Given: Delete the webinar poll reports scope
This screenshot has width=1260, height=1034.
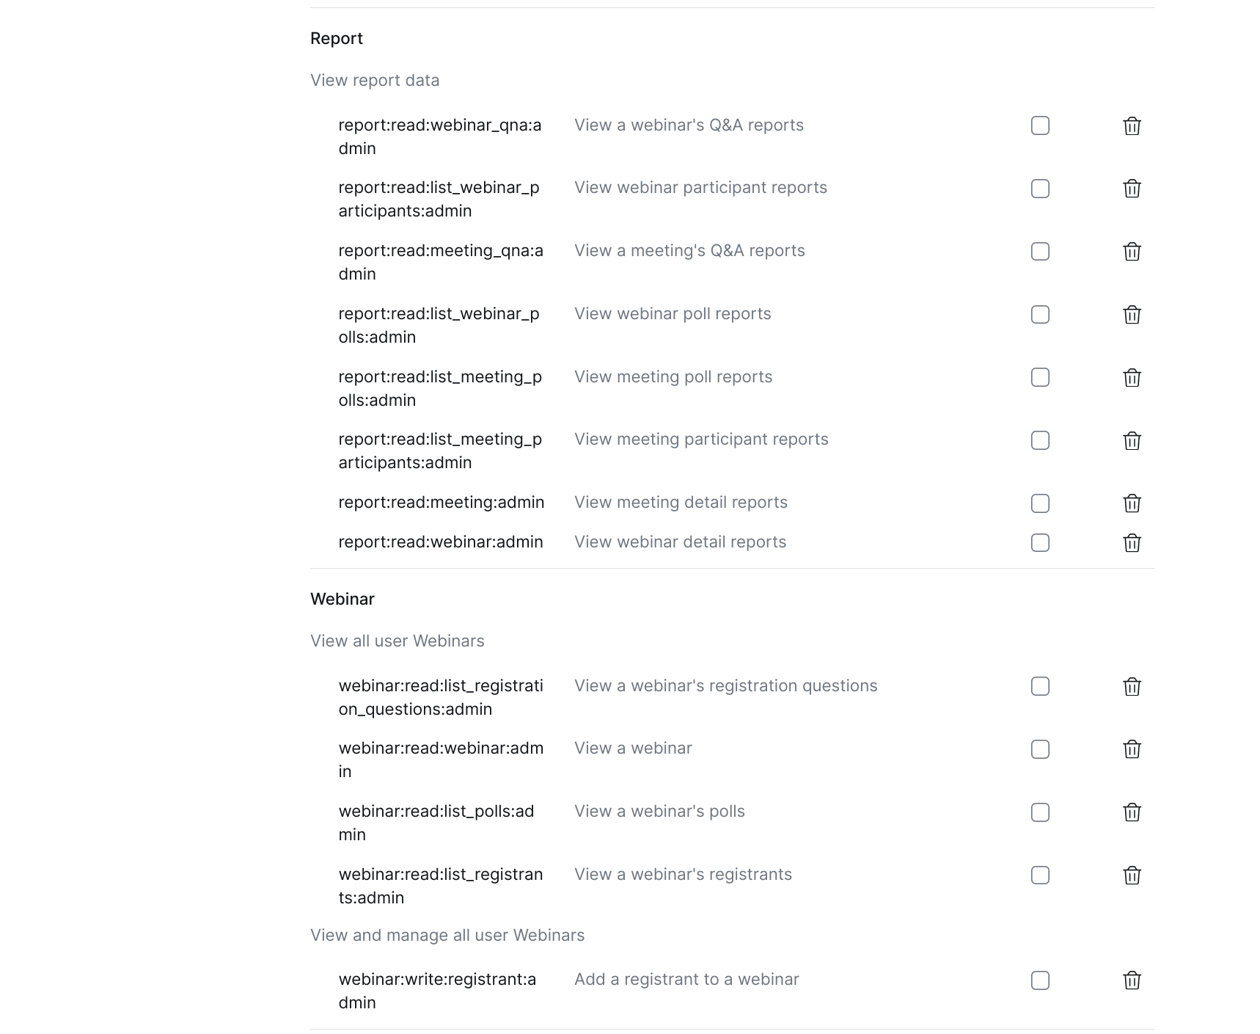Looking at the screenshot, I should pyautogui.click(x=1132, y=315).
